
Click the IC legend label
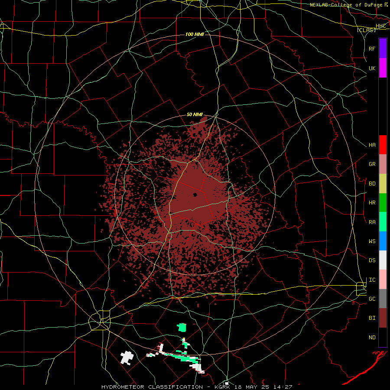[x=372, y=280]
